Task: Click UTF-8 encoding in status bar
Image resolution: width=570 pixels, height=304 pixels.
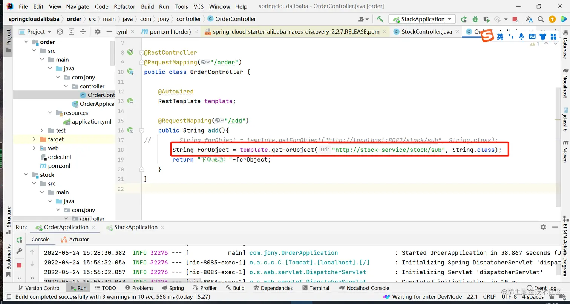Action: point(510,297)
